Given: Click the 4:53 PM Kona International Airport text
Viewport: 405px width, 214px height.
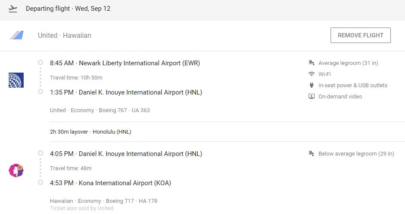Looking at the screenshot, I should point(111,183).
